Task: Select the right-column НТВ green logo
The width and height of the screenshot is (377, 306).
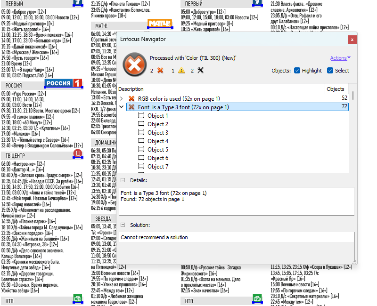Action: click(257, 299)
